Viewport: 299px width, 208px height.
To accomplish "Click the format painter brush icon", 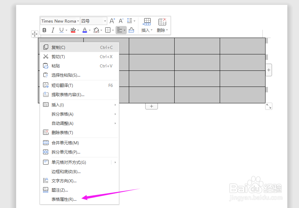I will (x=131, y=30).
